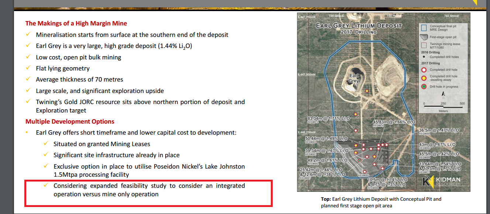The height and width of the screenshot is (214, 490).
Task: Select heading 'The Makings of a High Margin Mine'
Action: 76,23
